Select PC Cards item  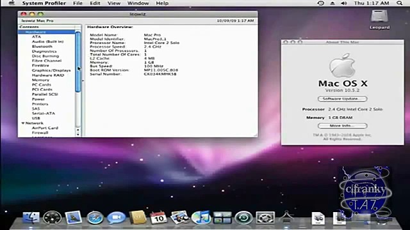point(41,85)
